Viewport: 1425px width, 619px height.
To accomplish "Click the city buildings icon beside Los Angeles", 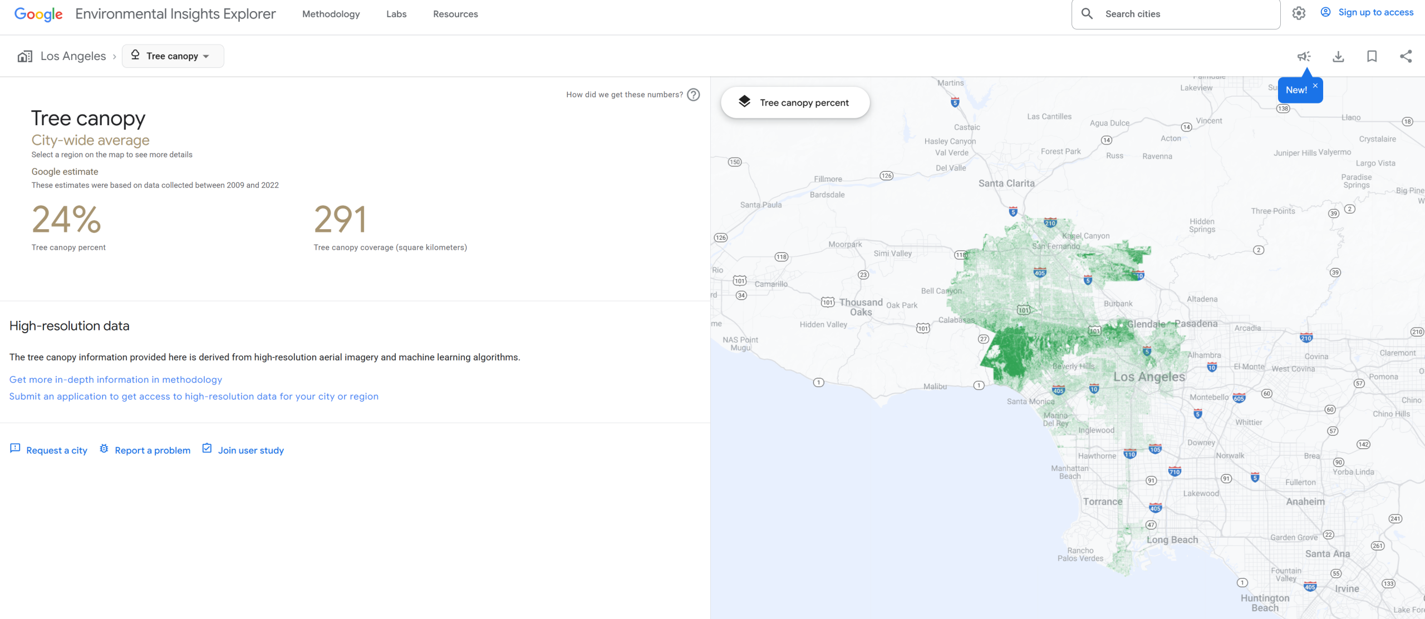I will pyautogui.click(x=24, y=56).
